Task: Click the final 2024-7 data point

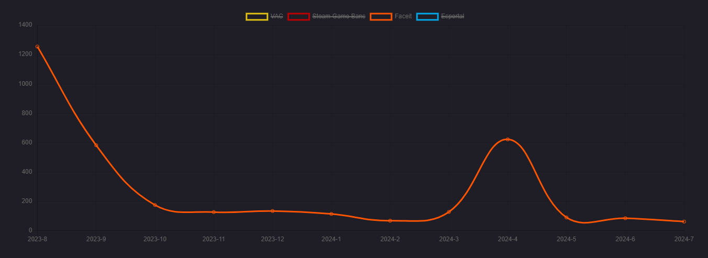Action: tap(684, 221)
